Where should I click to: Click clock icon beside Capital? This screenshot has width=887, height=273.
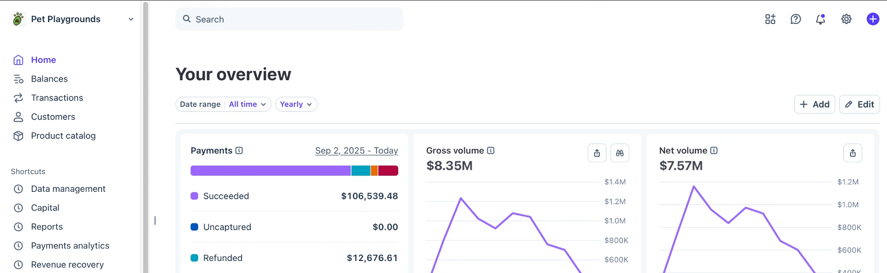pos(18,208)
